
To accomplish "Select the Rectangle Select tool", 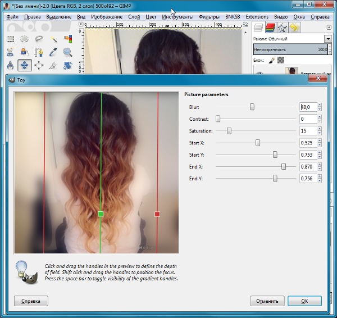I will pyautogui.click(x=10, y=39).
